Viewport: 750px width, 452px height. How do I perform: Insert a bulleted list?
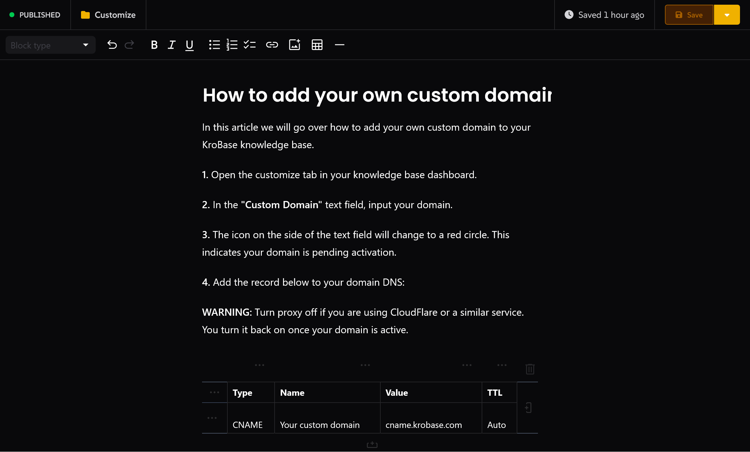coord(214,45)
